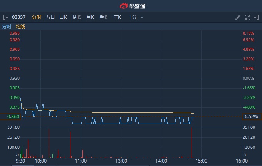Switch to the 周K chart tab
Viewport: 262px width, 166px height.
[77, 17]
